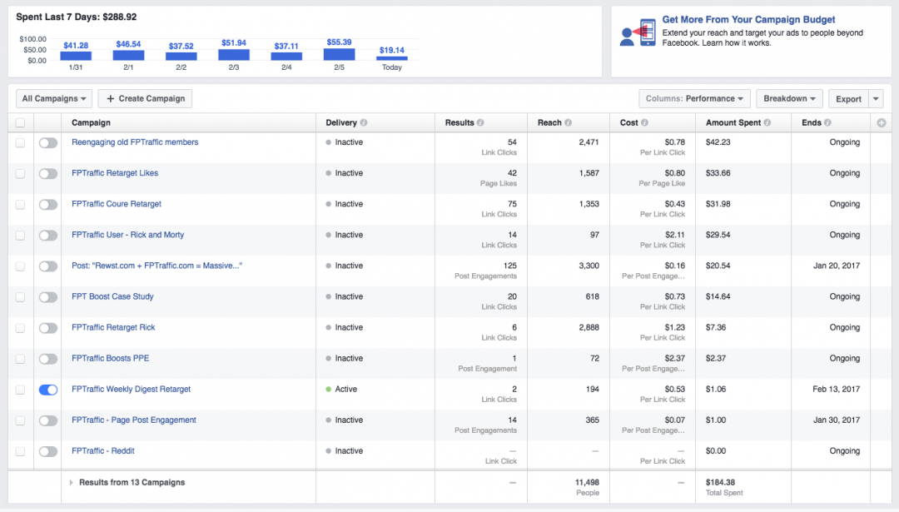Click the campaign budget promo device icon
The height and width of the screenshot is (512, 899).
tap(637, 32)
